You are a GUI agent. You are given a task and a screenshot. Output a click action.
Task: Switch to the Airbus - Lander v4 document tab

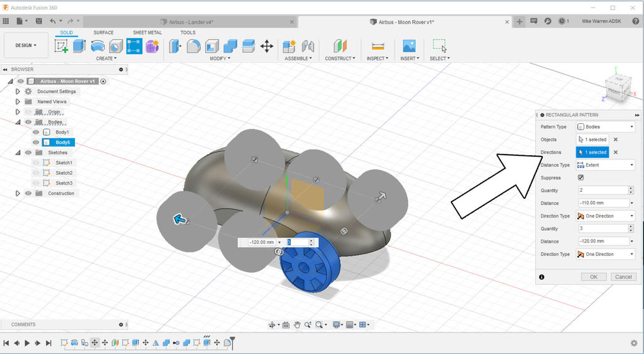191,22
